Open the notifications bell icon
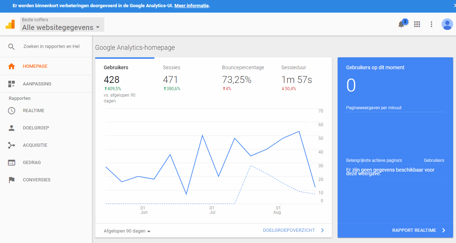The image size is (456, 243). pos(401,25)
